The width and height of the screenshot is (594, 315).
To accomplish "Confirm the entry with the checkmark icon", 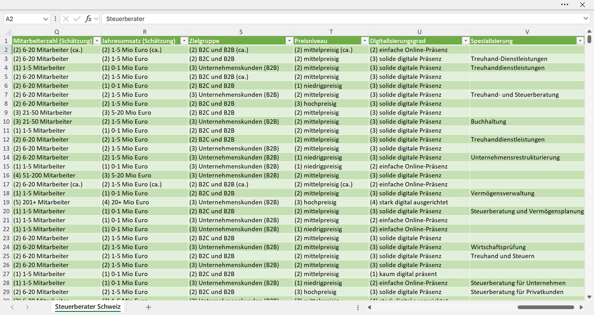I will tap(77, 19).
